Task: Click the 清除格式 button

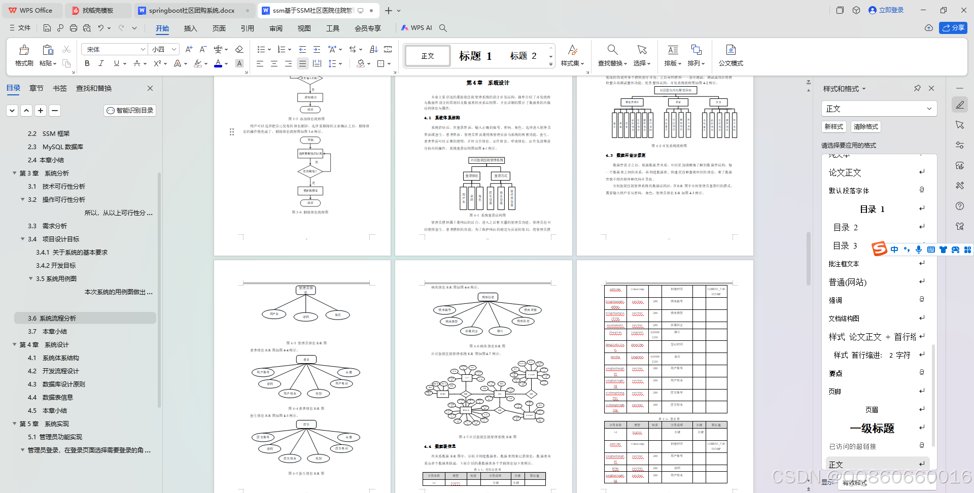Action: (x=865, y=127)
